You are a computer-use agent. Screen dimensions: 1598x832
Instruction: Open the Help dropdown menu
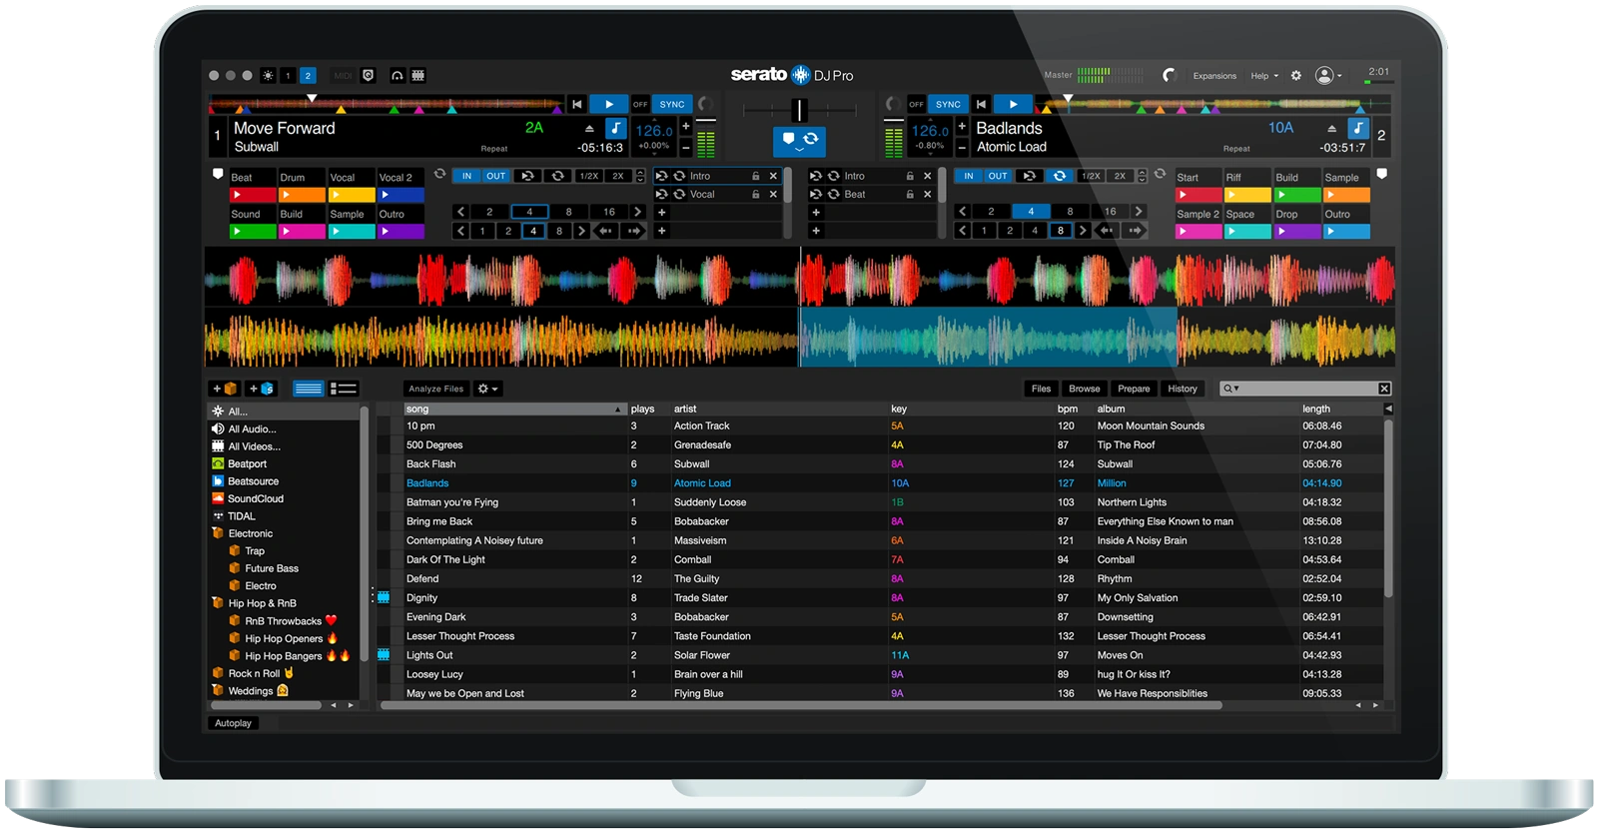1263,76
